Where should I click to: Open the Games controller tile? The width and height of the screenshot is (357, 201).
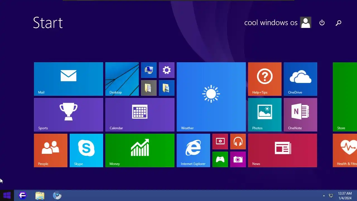point(220,159)
